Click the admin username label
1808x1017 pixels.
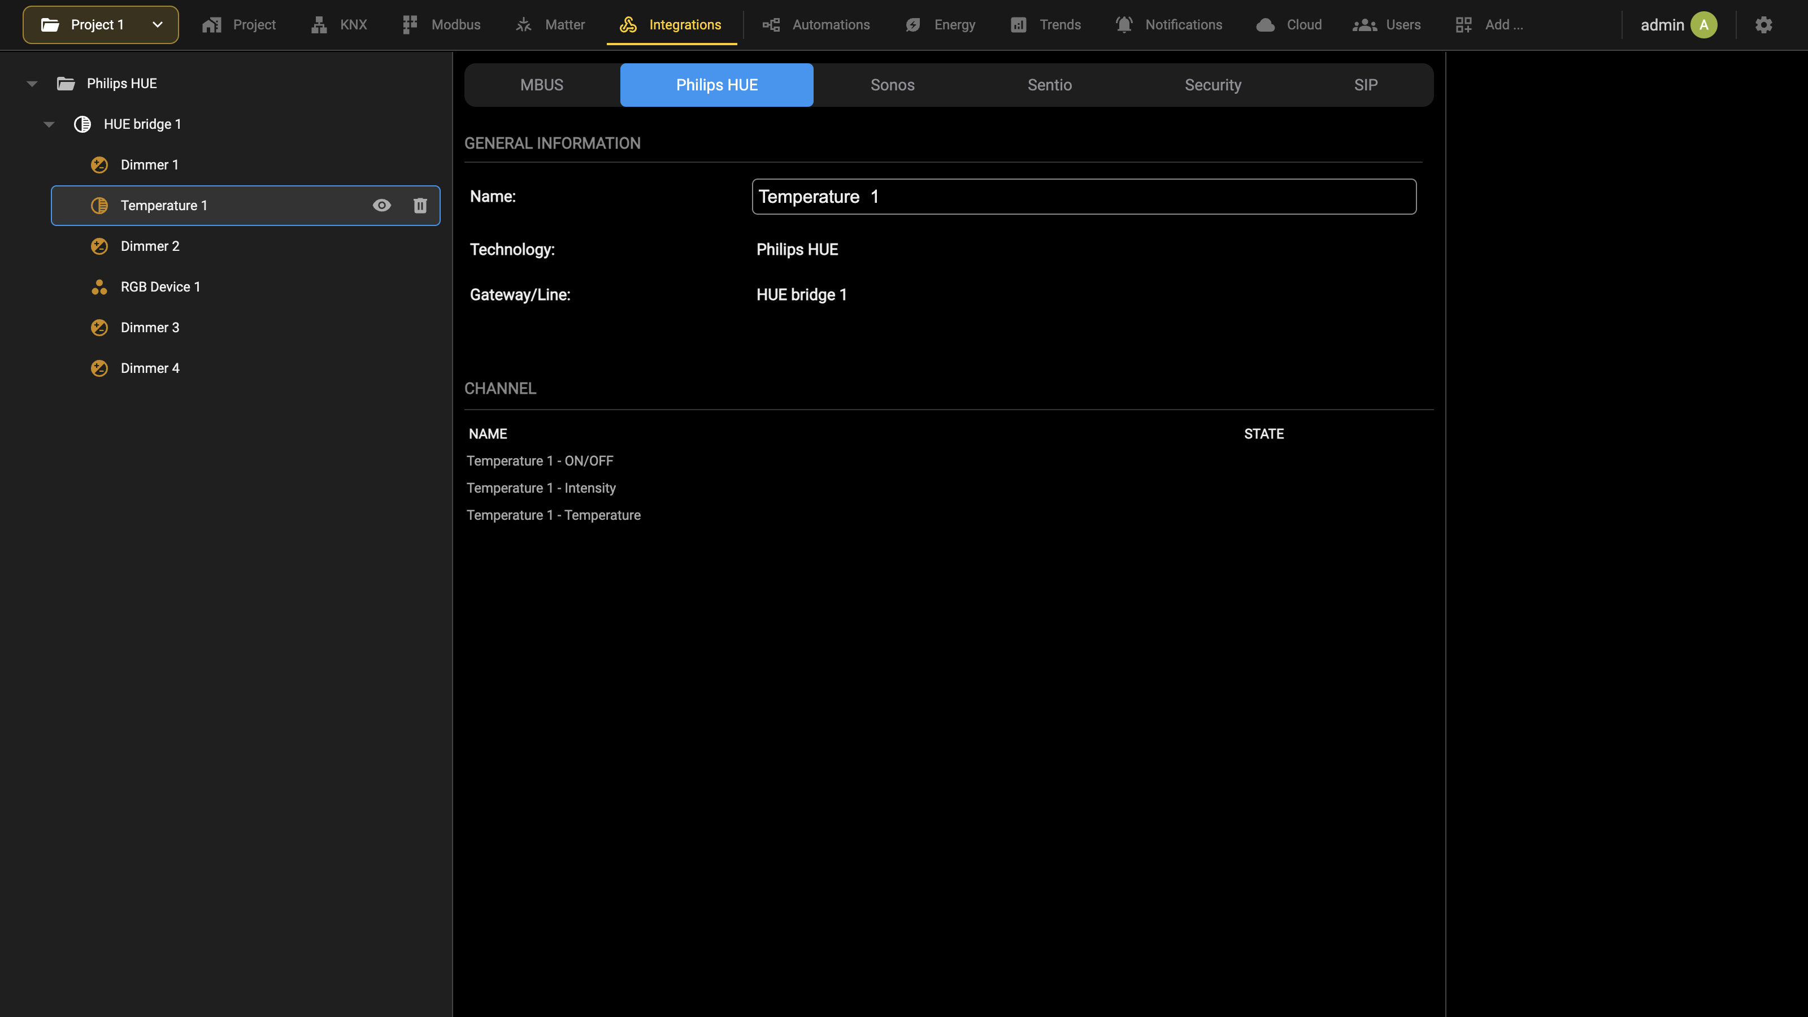pyautogui.click(x=1662, y=24)
